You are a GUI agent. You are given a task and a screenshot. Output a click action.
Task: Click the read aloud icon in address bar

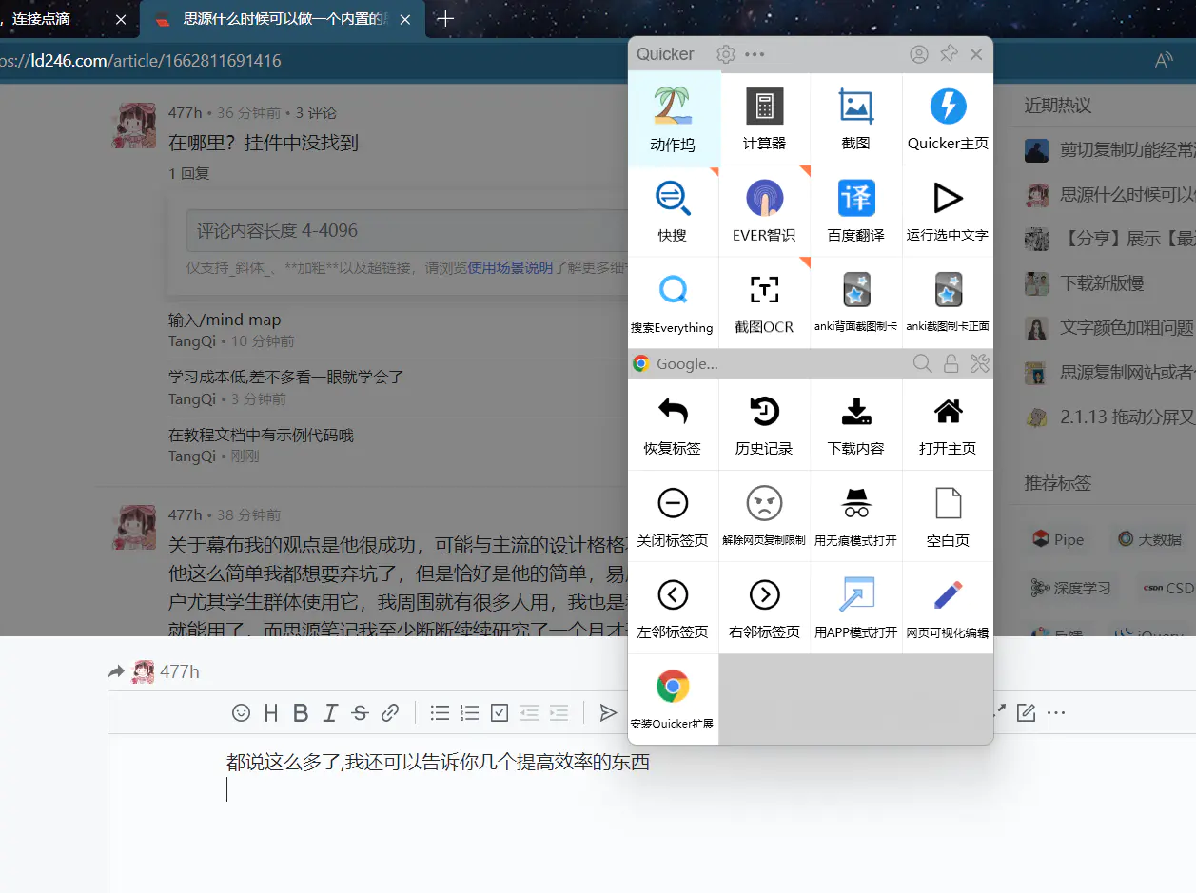pos(1163,61)
